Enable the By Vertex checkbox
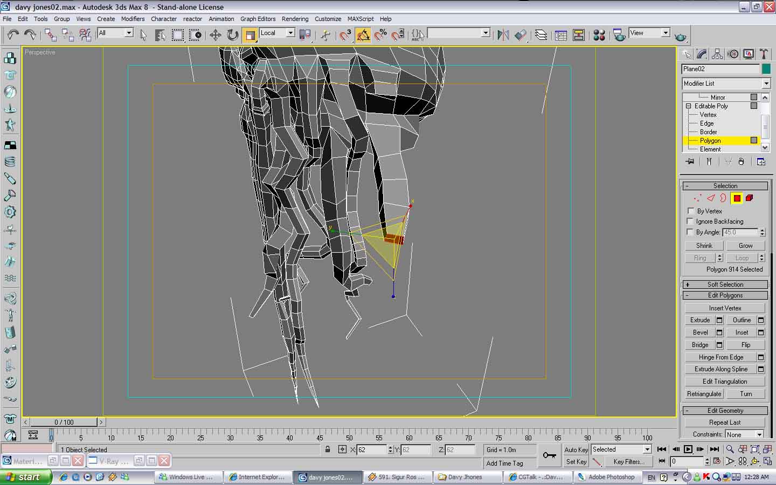776x485 pixels. click(691, 211)
